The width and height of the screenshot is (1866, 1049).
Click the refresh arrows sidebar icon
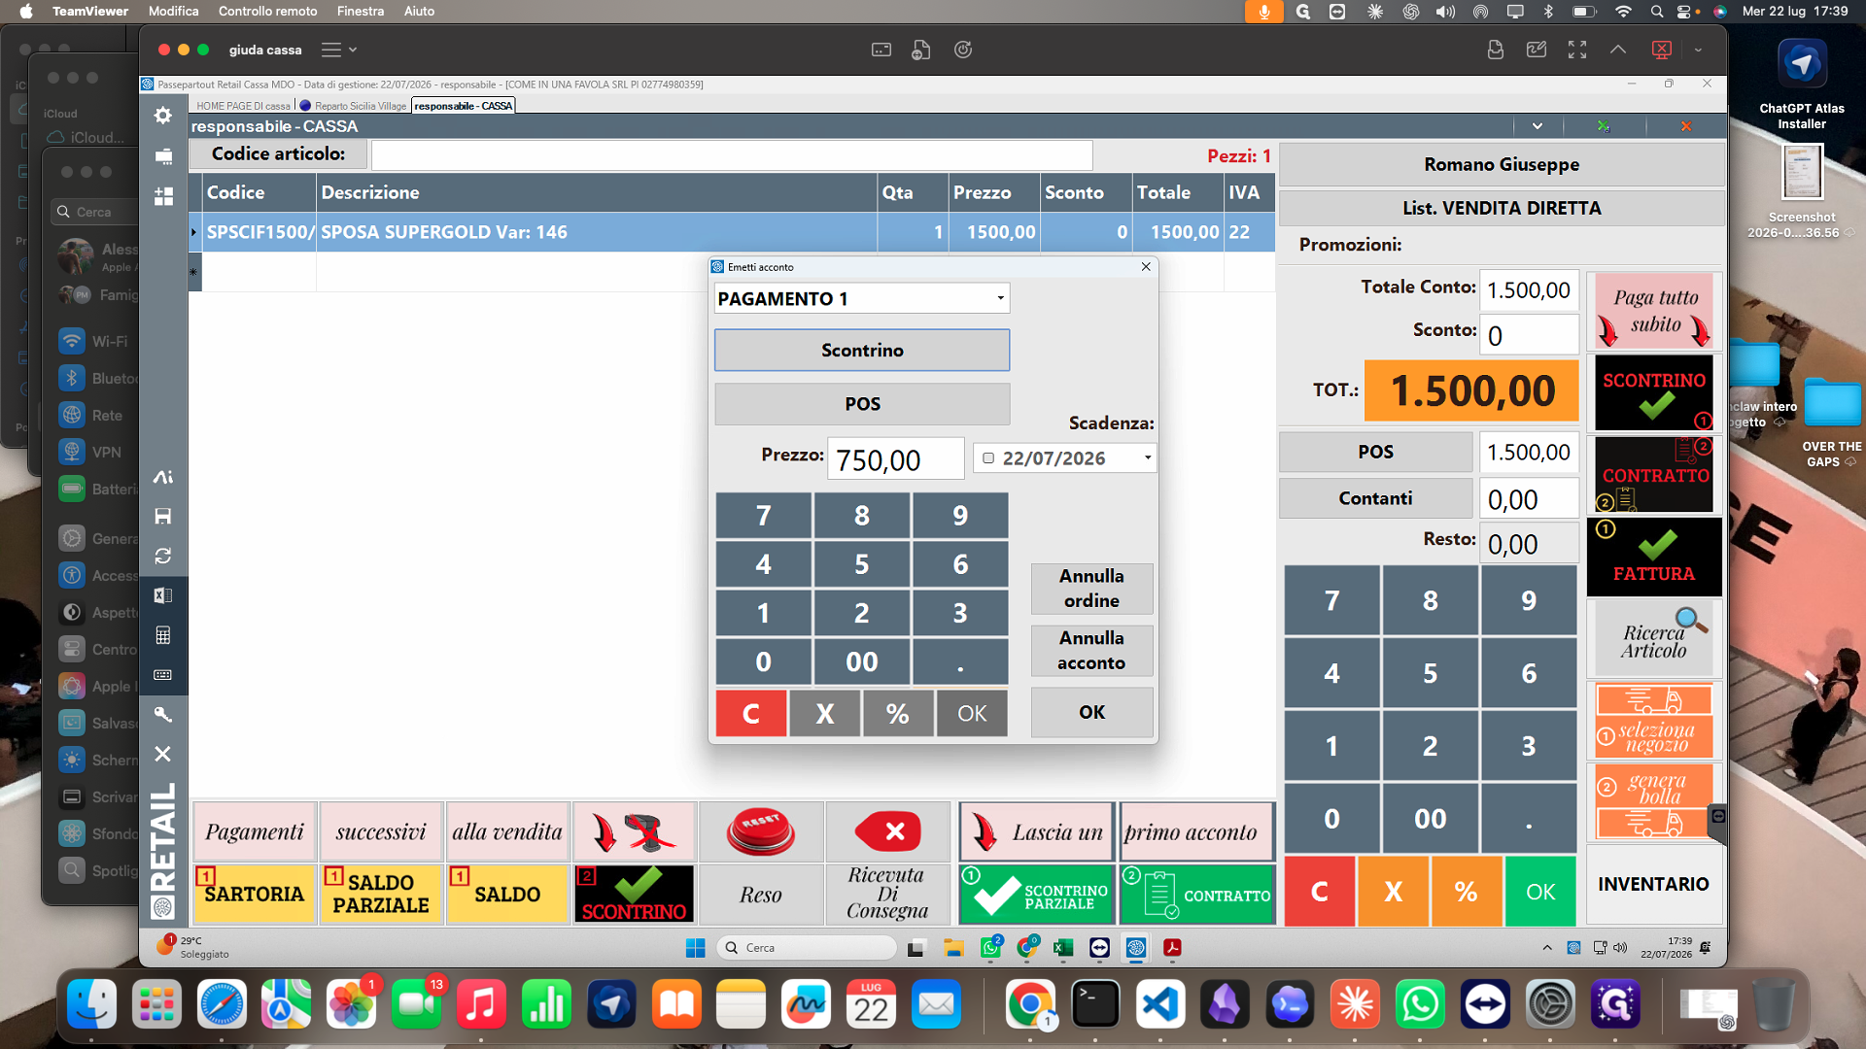pyautogui.click(x=163, y=556)
